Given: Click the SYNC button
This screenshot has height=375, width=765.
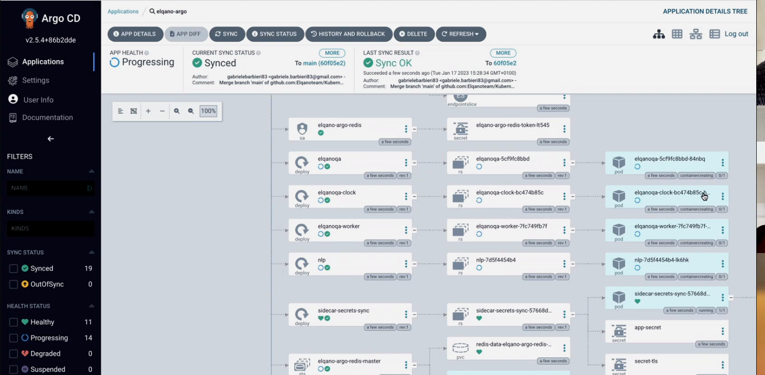Looking at the screenshot, I should click(x=227, y=34).
